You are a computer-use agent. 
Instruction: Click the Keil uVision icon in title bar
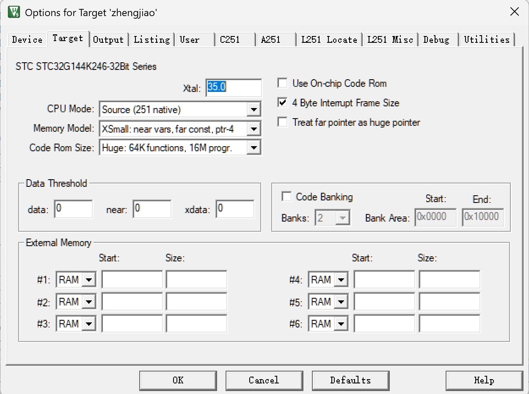pyautogui.click(x=14, y=12)
